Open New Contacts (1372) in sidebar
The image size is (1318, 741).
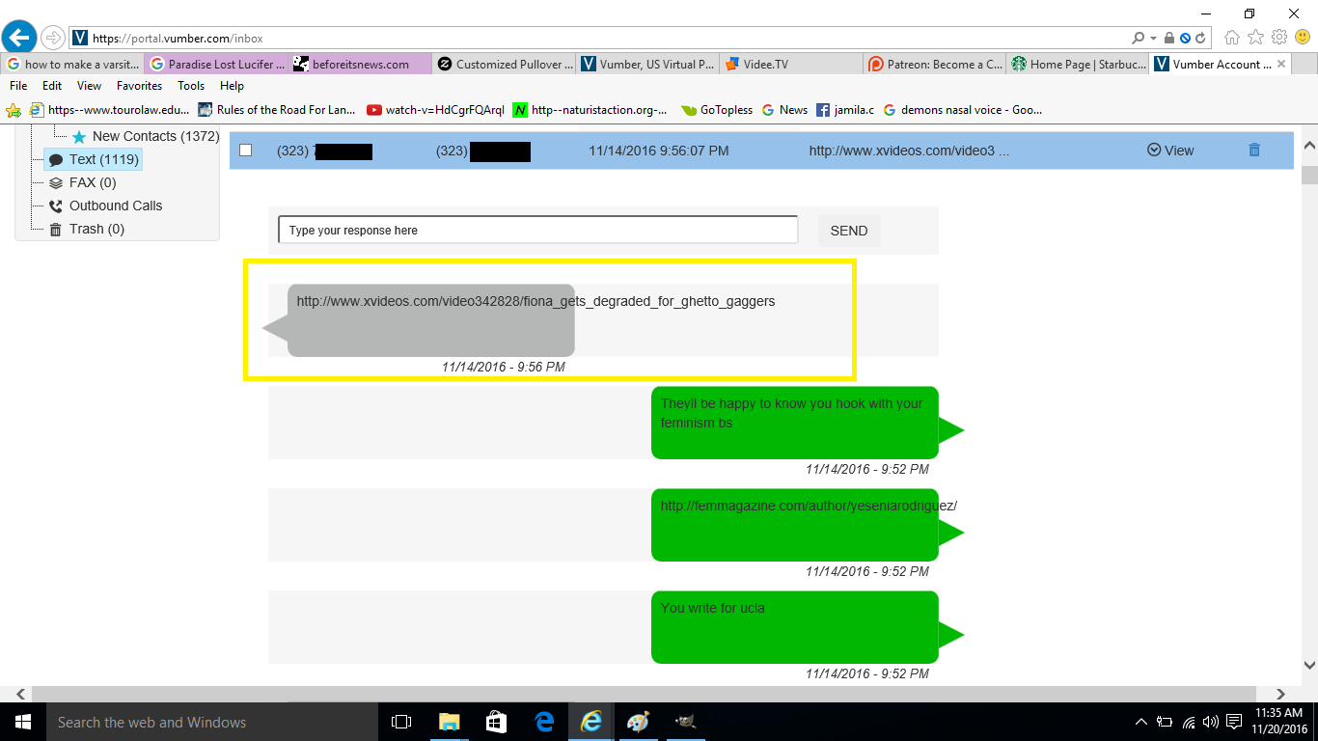(146, 136)
